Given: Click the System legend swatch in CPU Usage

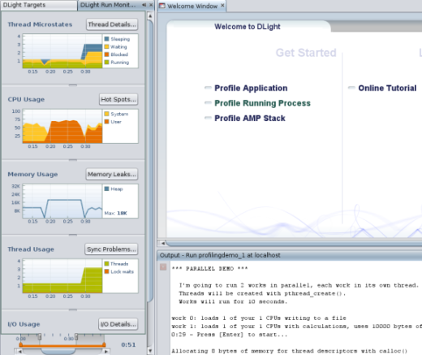Looking at the screenshot, I should [x=106, y=114].
